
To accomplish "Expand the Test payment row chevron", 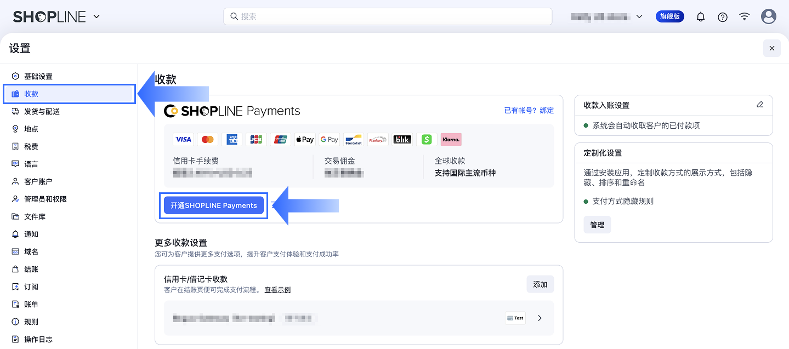I will tap(540, 318).
